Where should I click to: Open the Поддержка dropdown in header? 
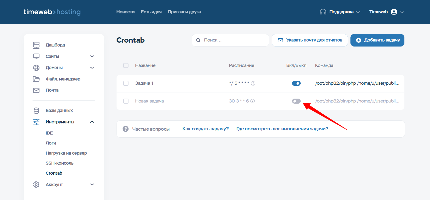click(x=340, y=12)
